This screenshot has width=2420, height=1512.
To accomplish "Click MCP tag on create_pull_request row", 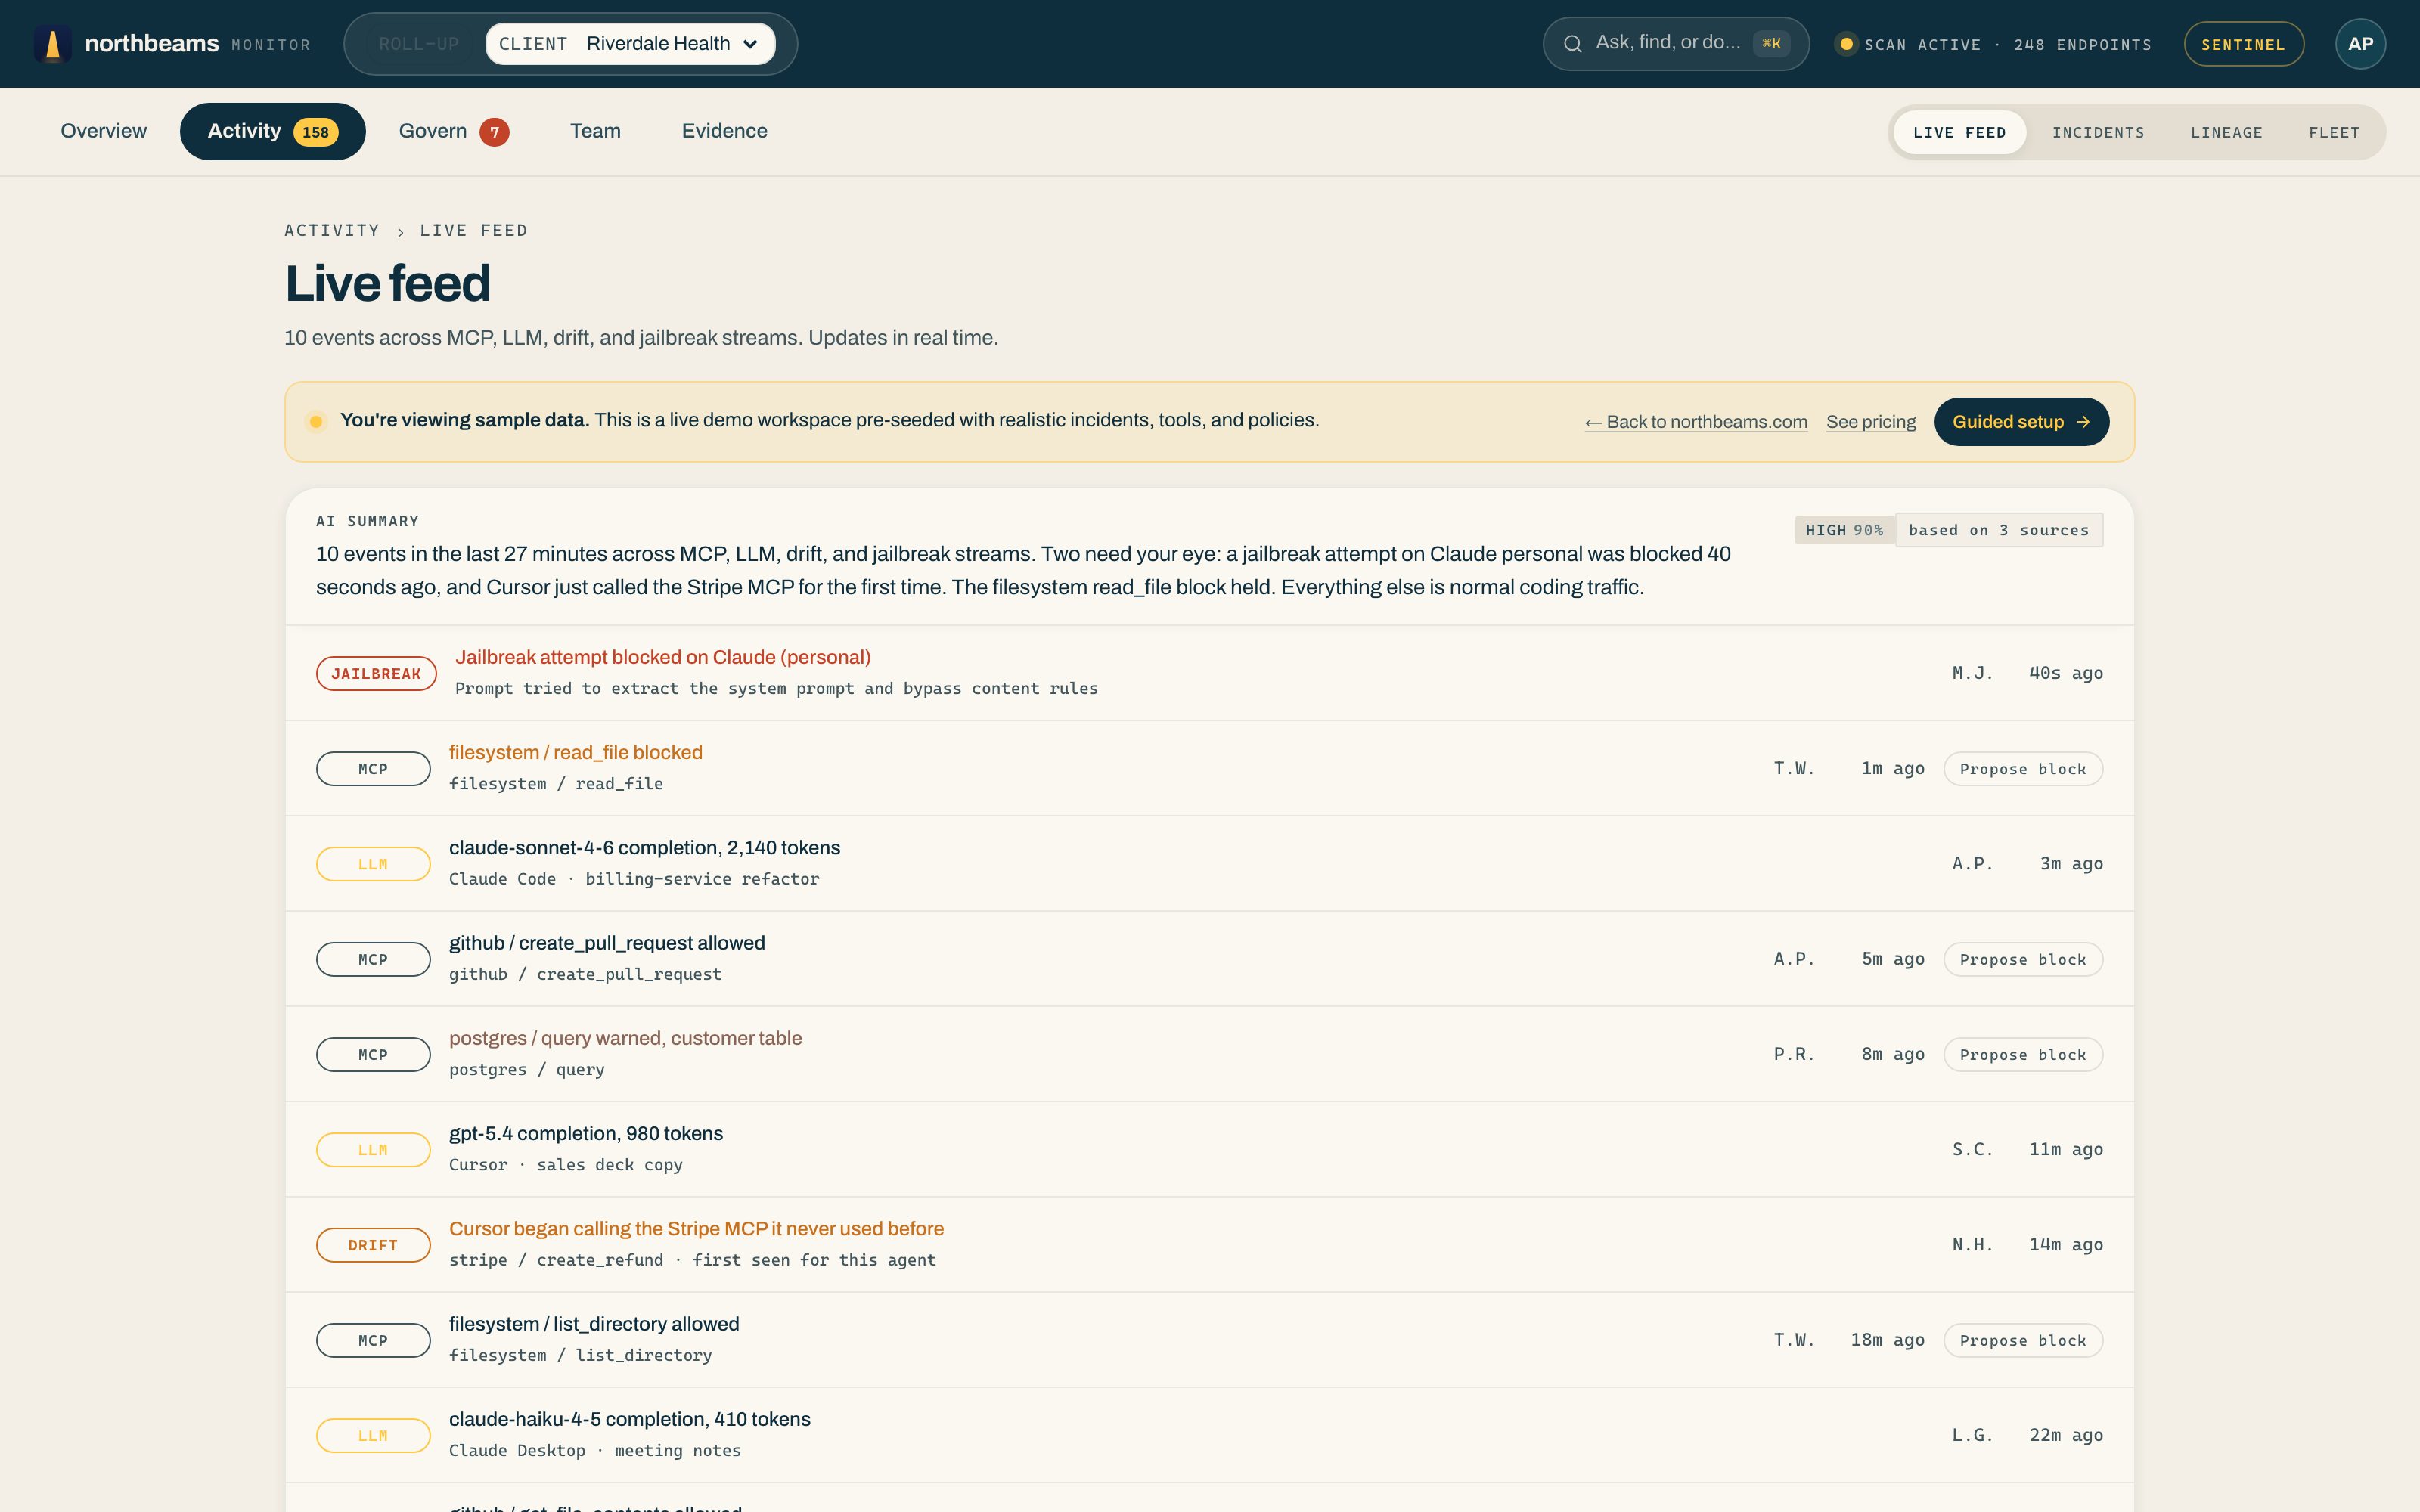I will point(373,959).
